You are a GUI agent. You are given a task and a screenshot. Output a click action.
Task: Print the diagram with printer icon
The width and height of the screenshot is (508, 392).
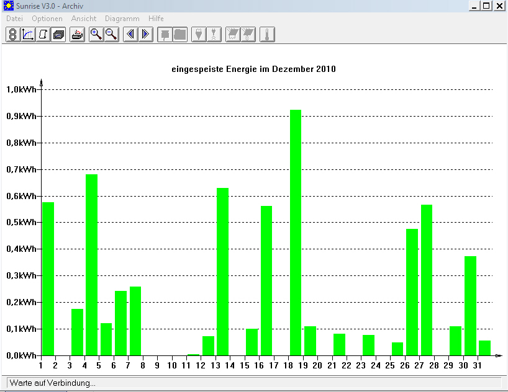[x=78, y=34]
